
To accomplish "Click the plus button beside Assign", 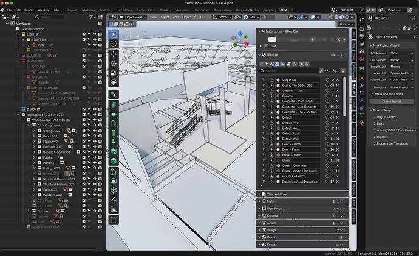I will tap(312, 39).
